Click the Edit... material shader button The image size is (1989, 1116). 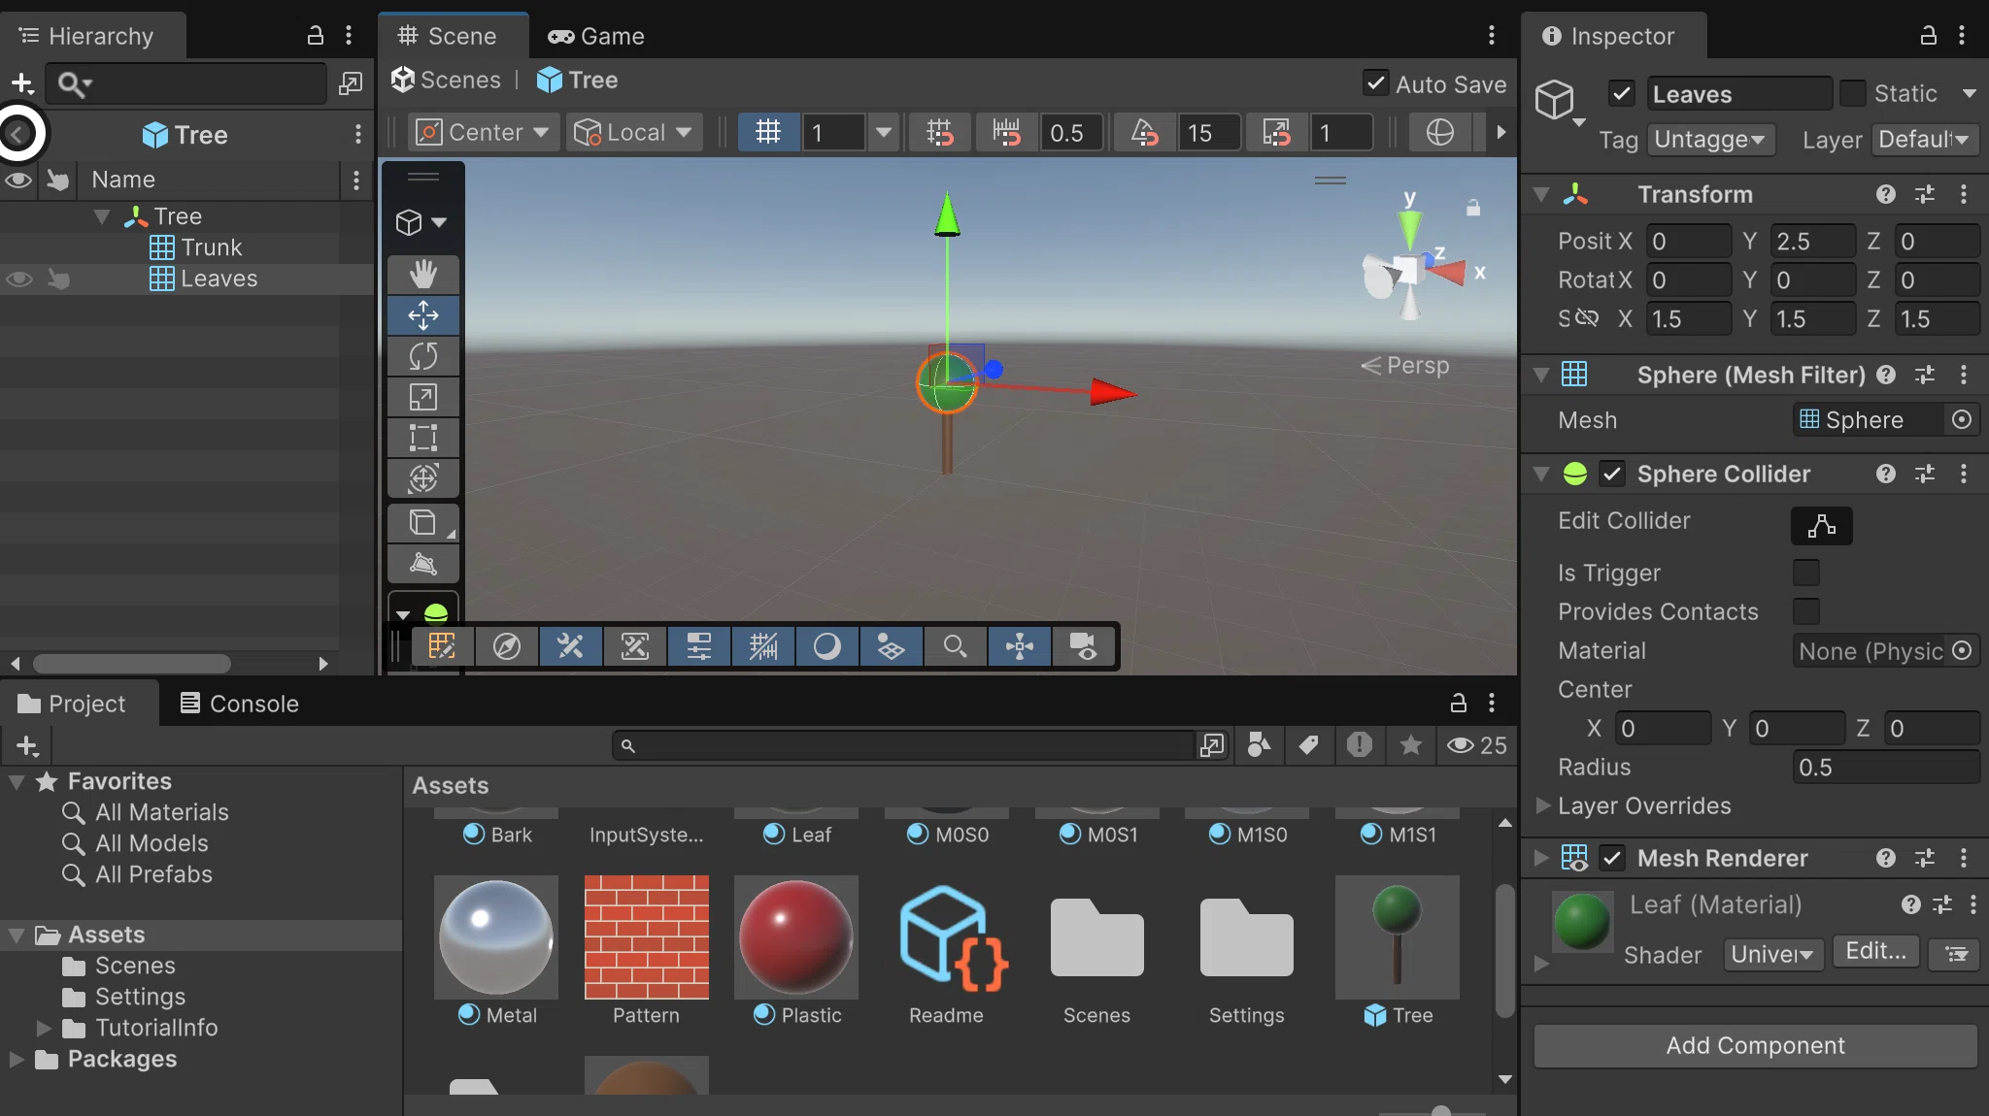pos(1875,951)
